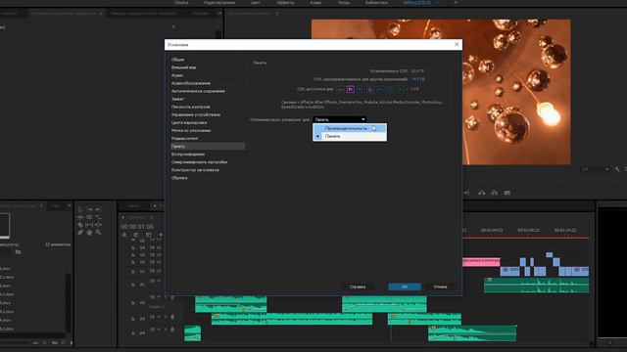
Task: Open the Цвета маркировки category
Action: tap(189, 122)
